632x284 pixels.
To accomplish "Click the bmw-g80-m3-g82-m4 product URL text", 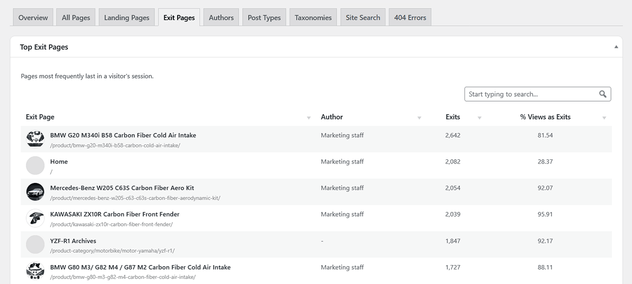I will [x=123, y=277].
